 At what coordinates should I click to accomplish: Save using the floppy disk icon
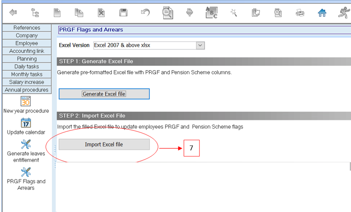click(123, 13)
